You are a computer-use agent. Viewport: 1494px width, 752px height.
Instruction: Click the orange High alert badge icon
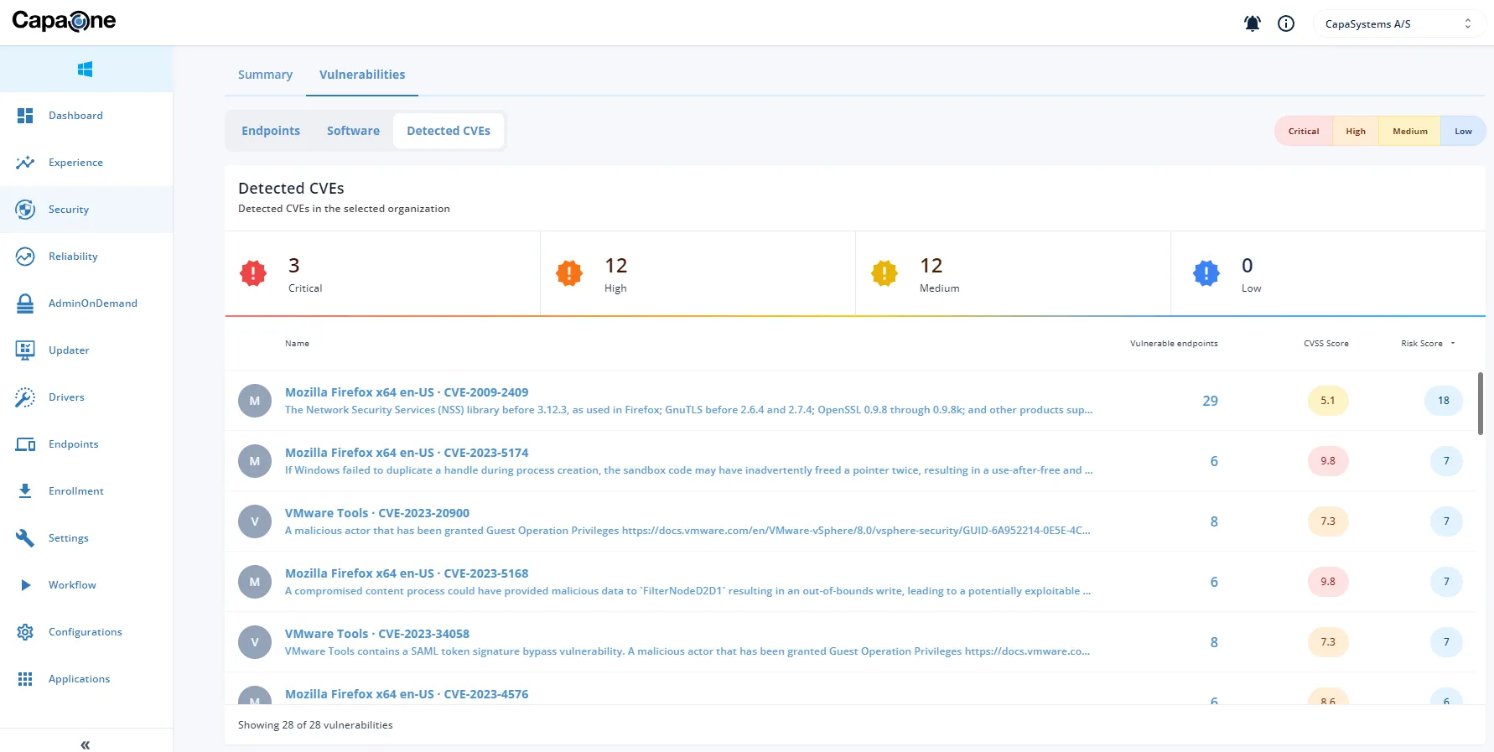click(569, 273)
